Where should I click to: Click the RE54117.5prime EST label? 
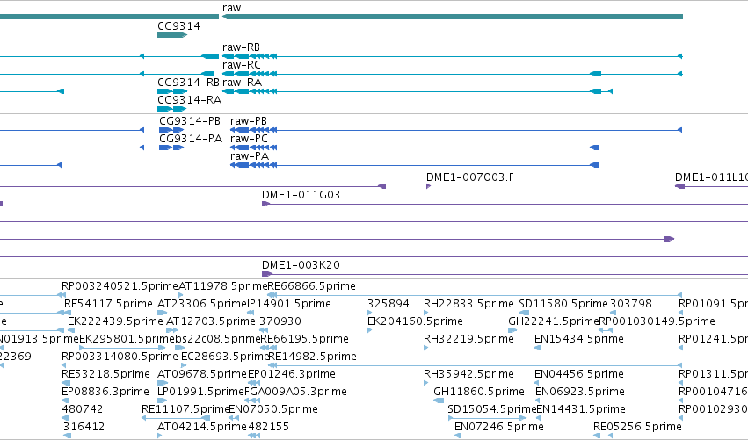(x=108, y=304)
